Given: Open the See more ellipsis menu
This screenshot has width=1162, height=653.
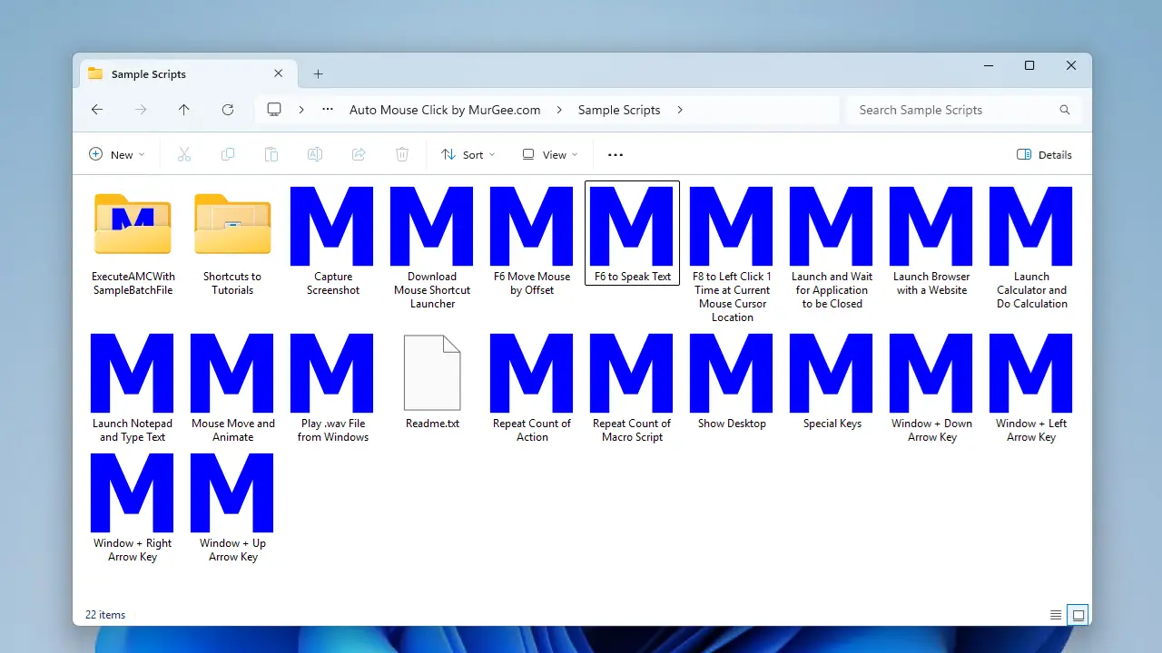Looking at the screenshot, I should (615, 155).
